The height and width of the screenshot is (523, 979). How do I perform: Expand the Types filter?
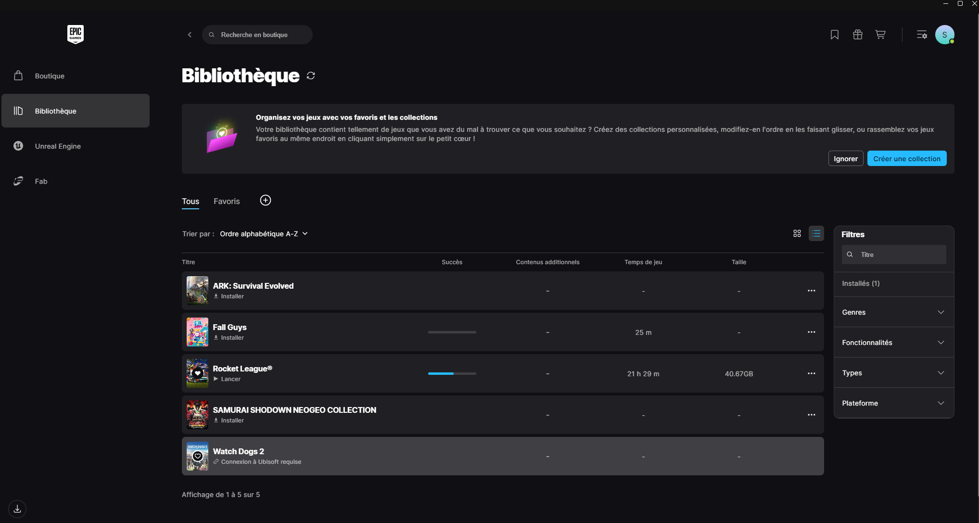click(893, 373)
